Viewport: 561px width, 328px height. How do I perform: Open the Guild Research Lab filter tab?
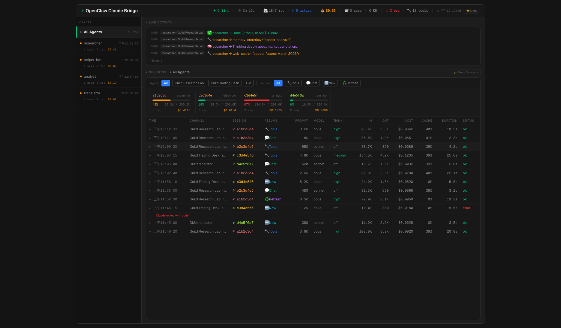[189, 83]
